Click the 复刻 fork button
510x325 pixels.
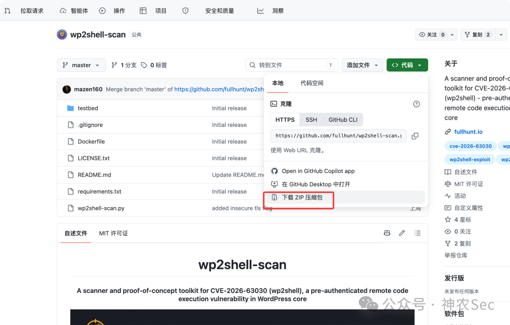tap(478, 34)
